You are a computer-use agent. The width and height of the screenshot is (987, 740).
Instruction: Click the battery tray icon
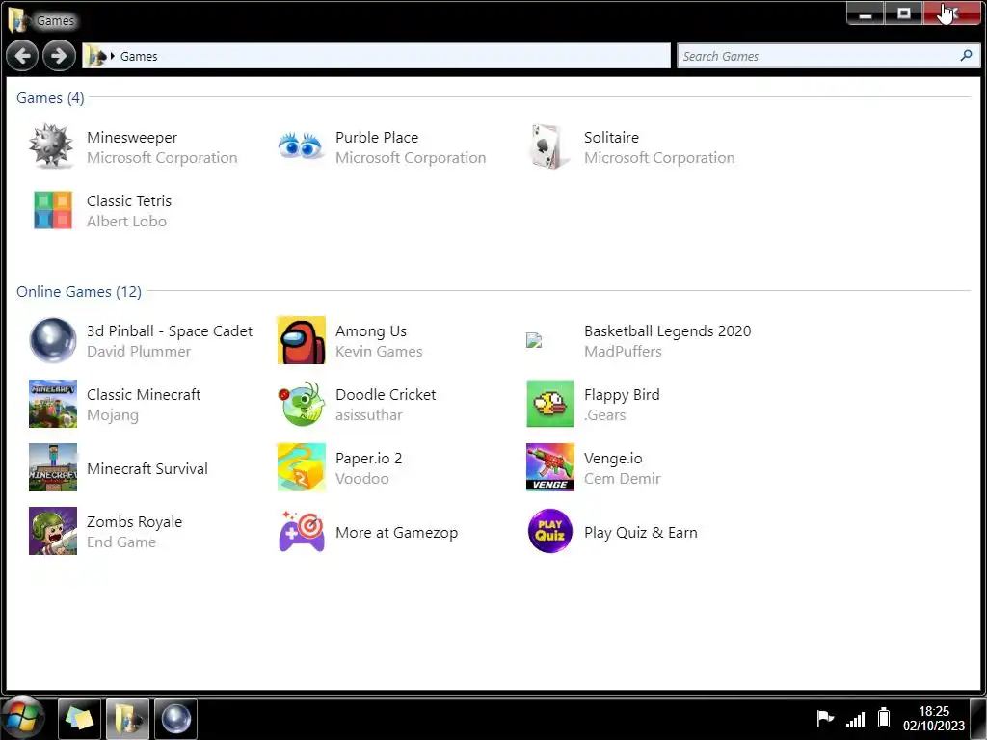pos(884,718)
